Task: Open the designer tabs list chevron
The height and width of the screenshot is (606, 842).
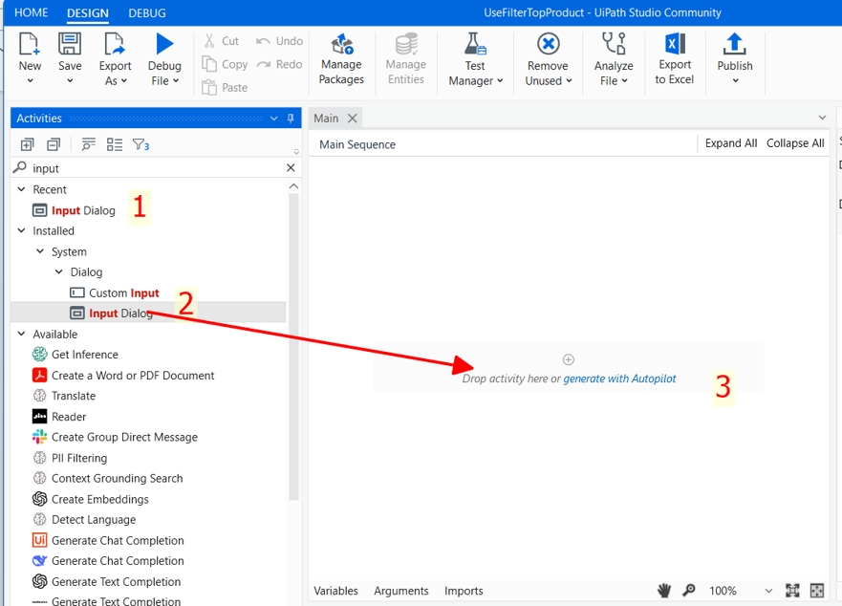Action: coord(822,118)
